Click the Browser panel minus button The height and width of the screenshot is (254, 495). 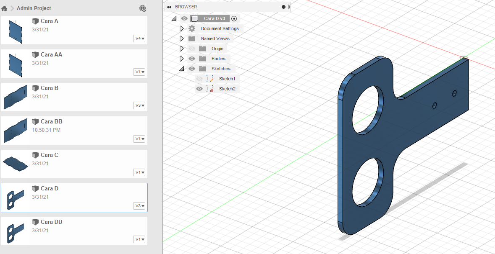(283, 7)
